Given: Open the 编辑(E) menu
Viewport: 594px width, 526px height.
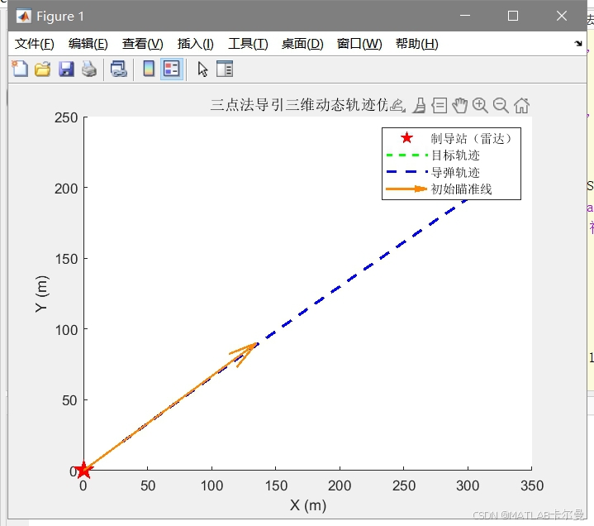Looking at the screenshot, I should coord(88,44).
